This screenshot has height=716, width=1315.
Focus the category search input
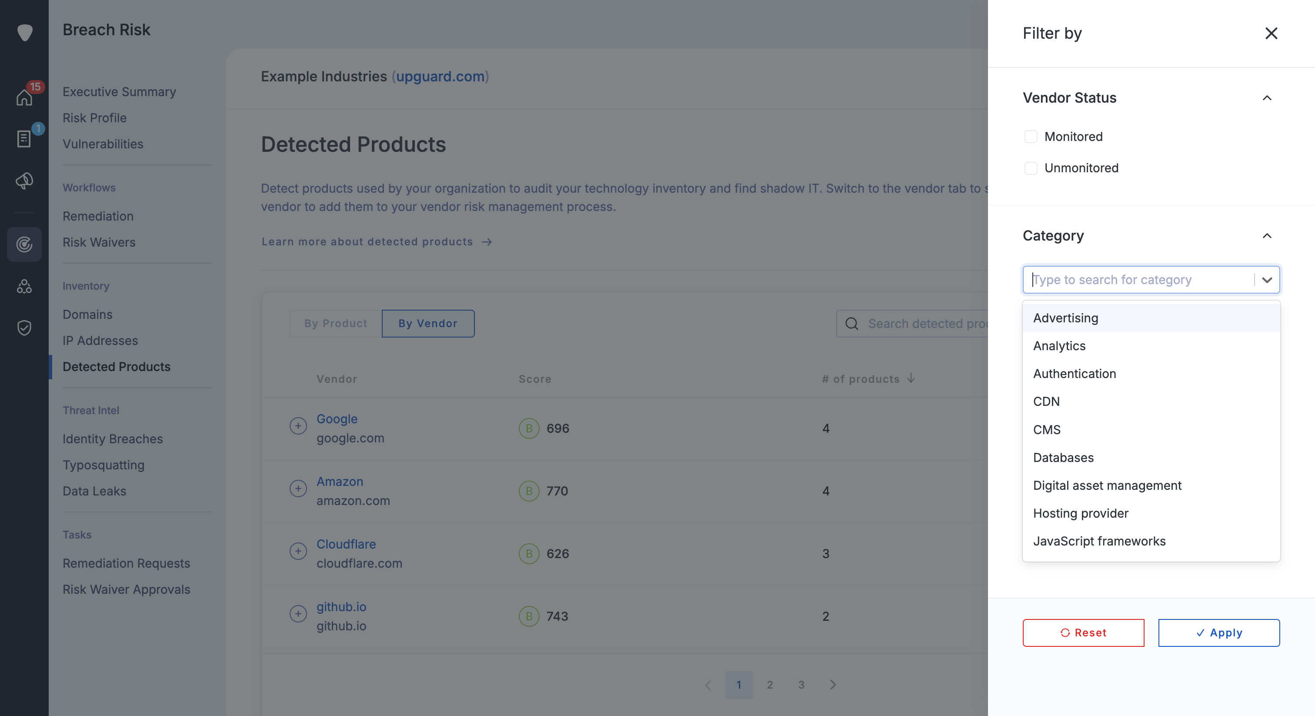coord(1138,280)
